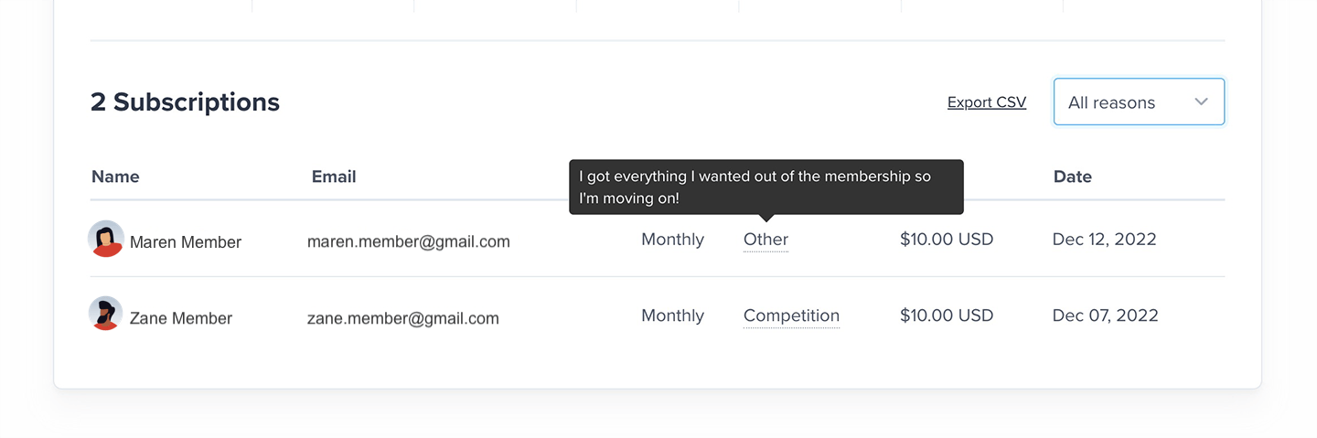This screenshot has height=438, width=1317.
Task: Click the 2 Subscriptions heading
Action: (x=185, y=102)
